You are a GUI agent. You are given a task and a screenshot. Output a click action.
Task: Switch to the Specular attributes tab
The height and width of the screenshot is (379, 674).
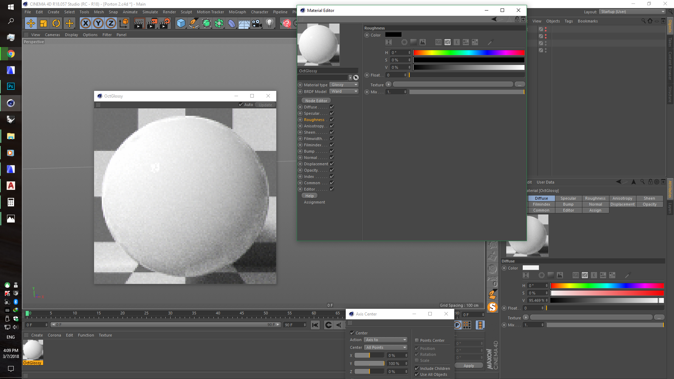[x=568, y=198]
